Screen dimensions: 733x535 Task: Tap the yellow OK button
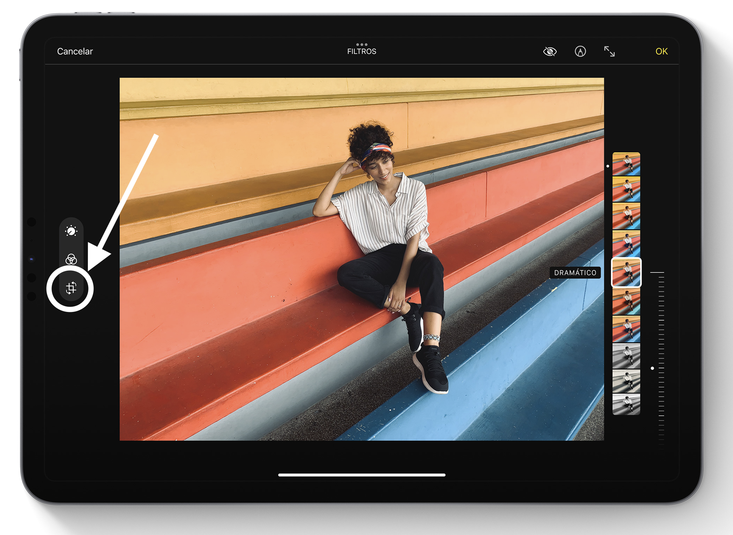(x=661, y=51)
